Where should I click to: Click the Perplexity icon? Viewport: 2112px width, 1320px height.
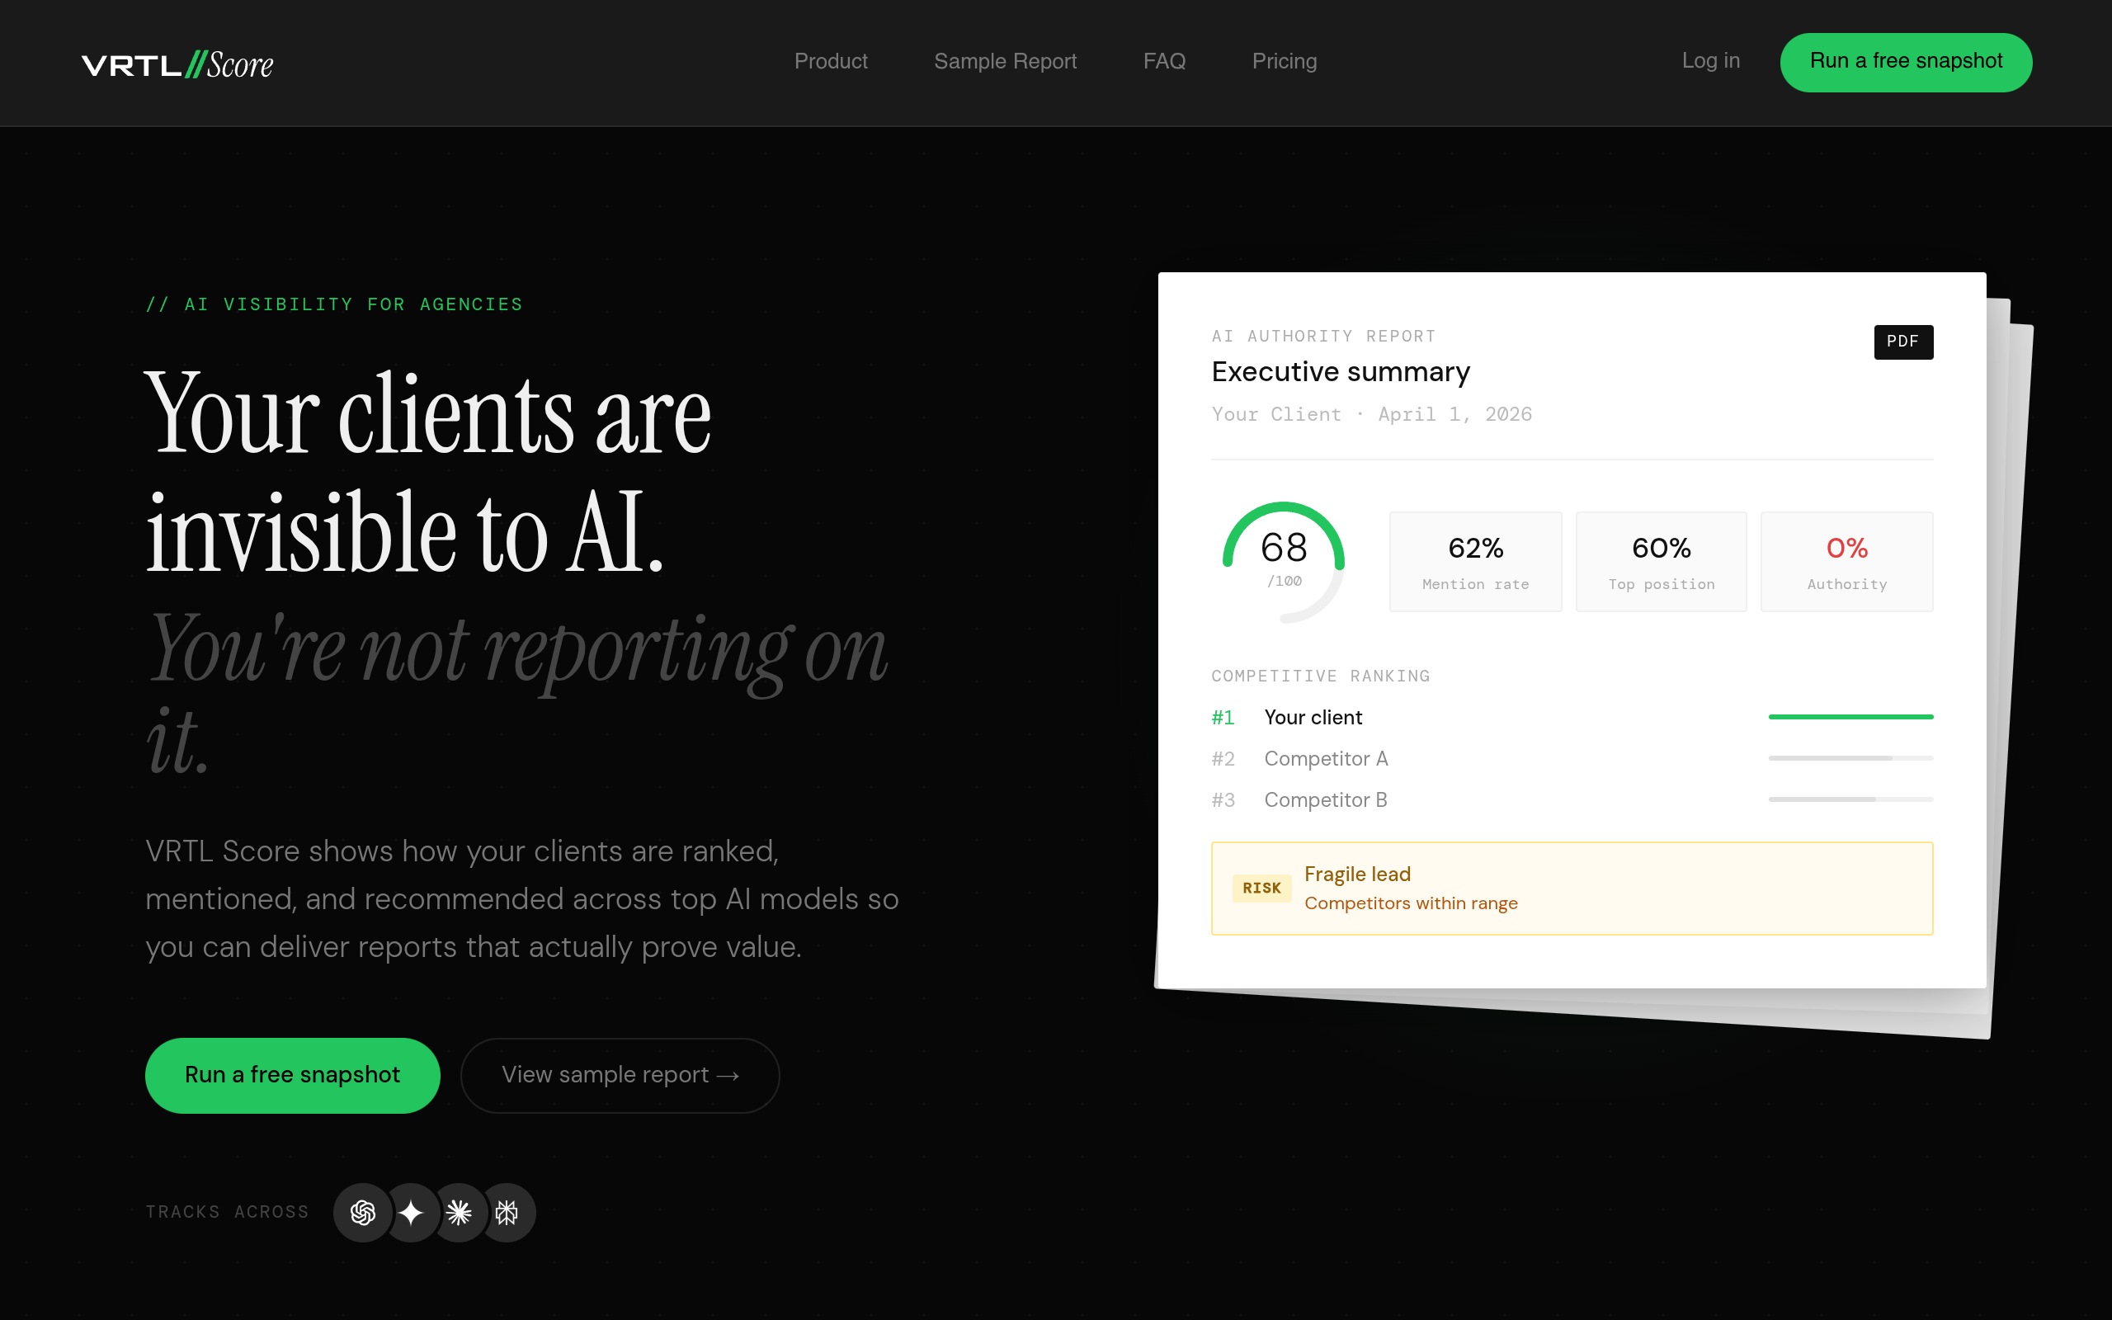(507, 1212)
